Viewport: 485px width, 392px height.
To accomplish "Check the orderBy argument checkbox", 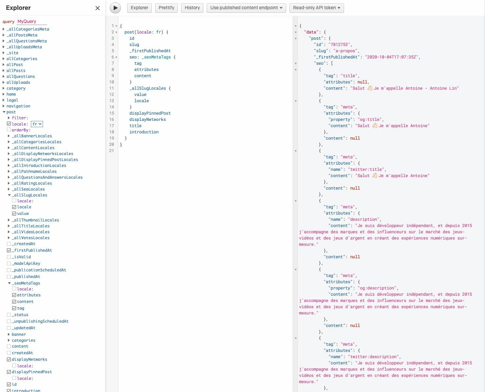I will pyautogui.click(x=9, y=130).
